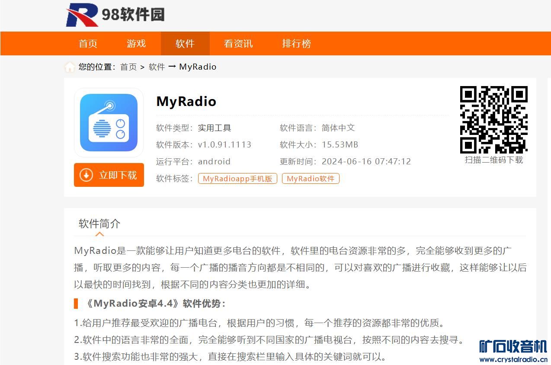The width and height of the screenshot is (551, 365).
Task: Click the home icon in breadcrumb
Action: pos(70,67)
